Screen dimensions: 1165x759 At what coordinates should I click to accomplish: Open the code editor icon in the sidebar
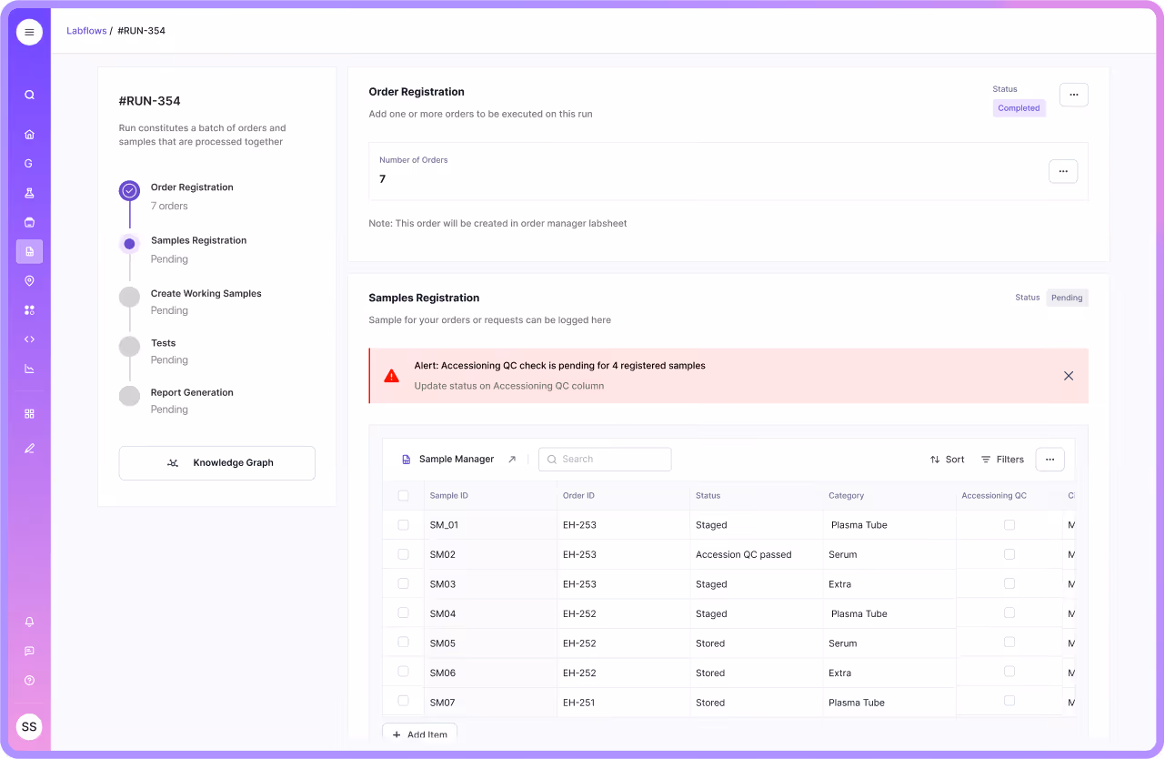coord(28,339)
